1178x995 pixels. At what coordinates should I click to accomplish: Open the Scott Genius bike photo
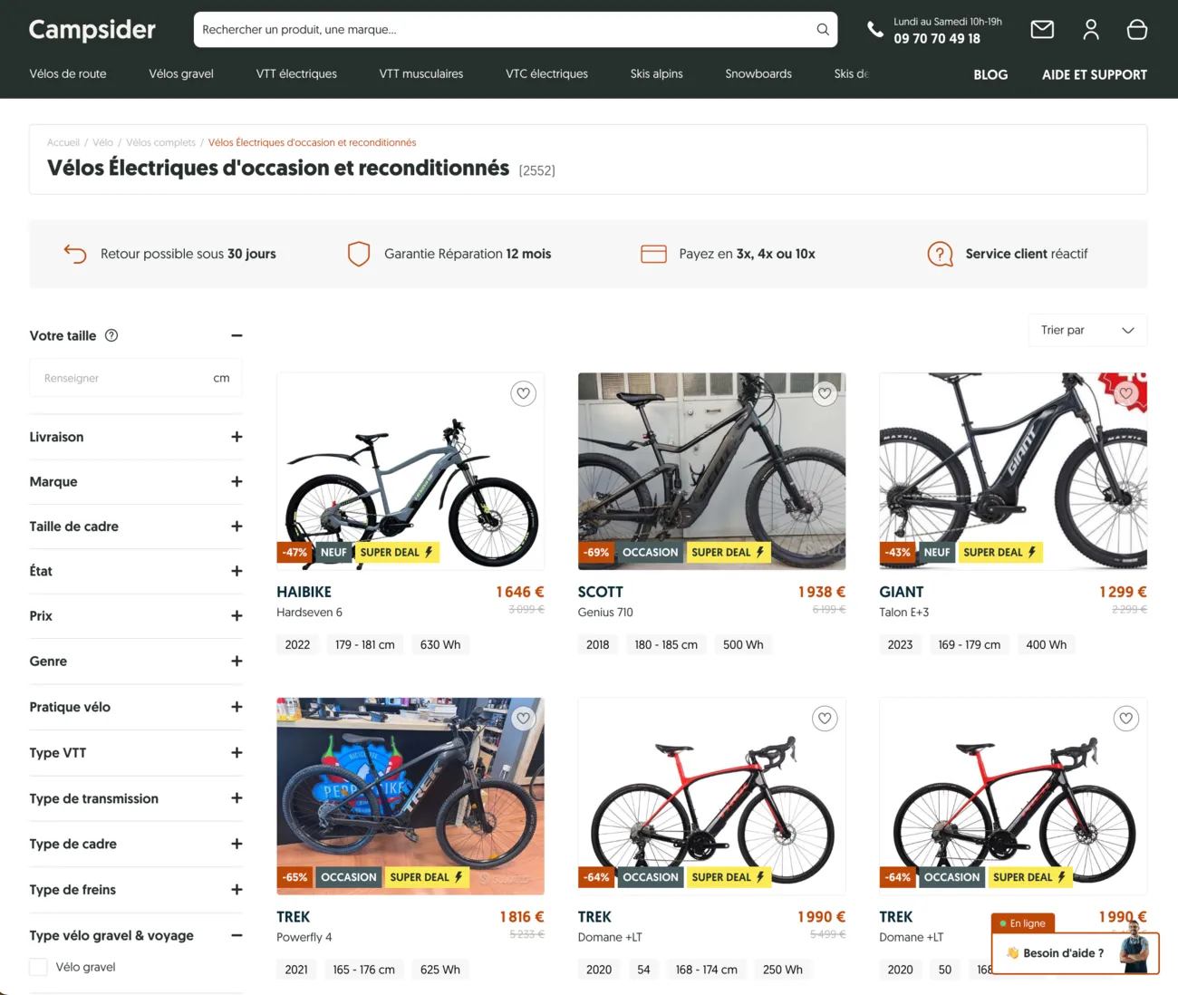(711, 471)
